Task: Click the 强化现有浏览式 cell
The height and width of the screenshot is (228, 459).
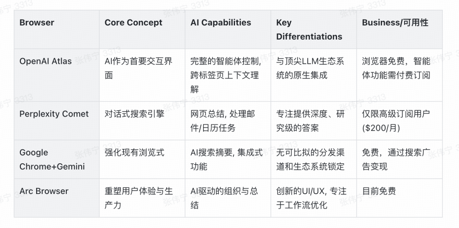Action: pyautogui.click(x=134, y=153)
